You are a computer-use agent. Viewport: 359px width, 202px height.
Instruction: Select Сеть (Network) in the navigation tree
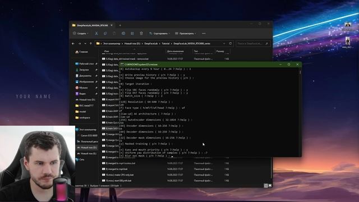pyautogui.click(x=80, y=159)
